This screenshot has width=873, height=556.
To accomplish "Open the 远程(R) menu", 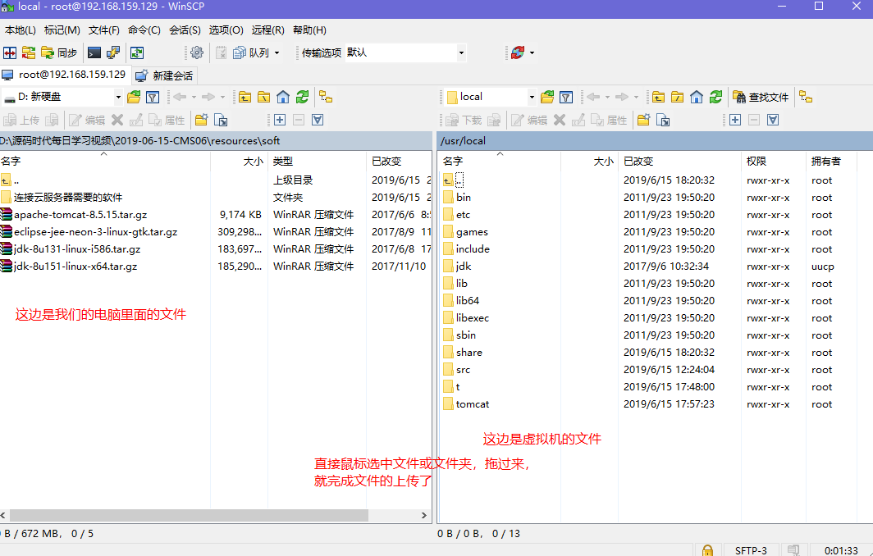I will coord(267,30).
